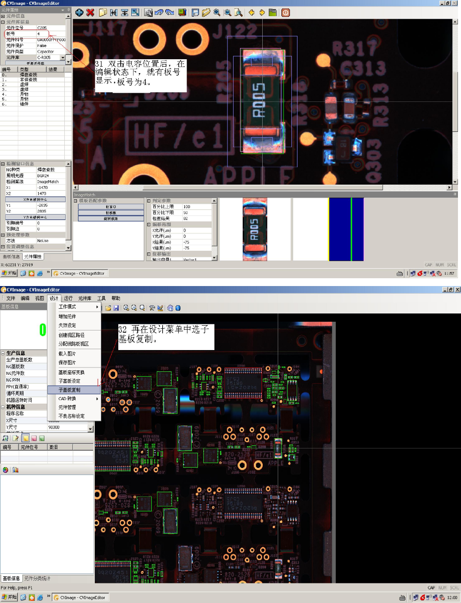Collapse the 生产信息 section
Viewport: 461px width, 603px height.
[x=3, y=353]
